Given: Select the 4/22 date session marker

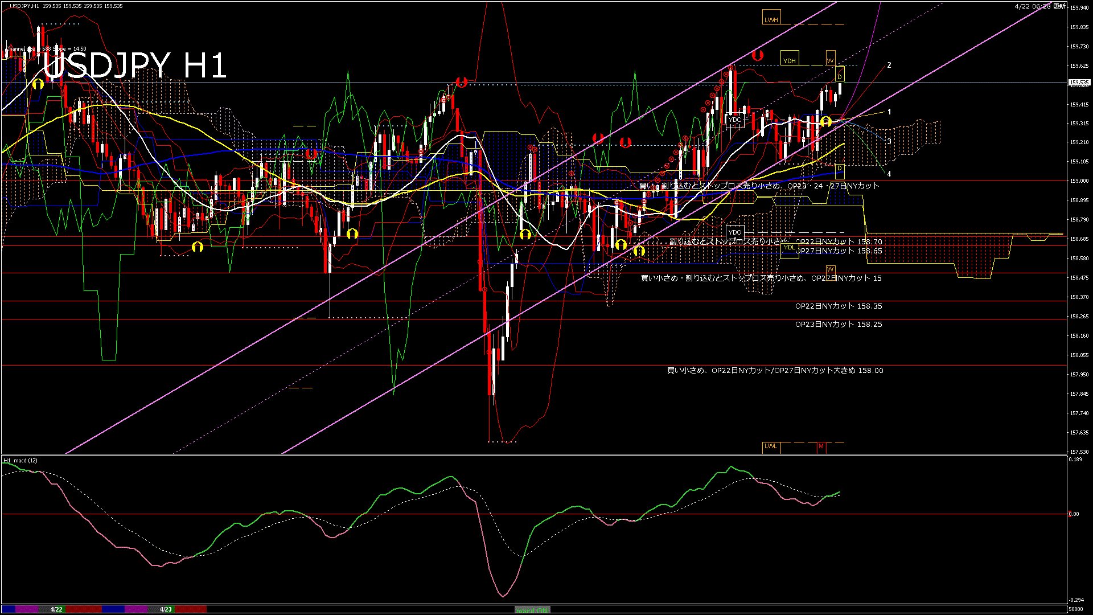Looking at the screenshot, I should pos(56,609).
